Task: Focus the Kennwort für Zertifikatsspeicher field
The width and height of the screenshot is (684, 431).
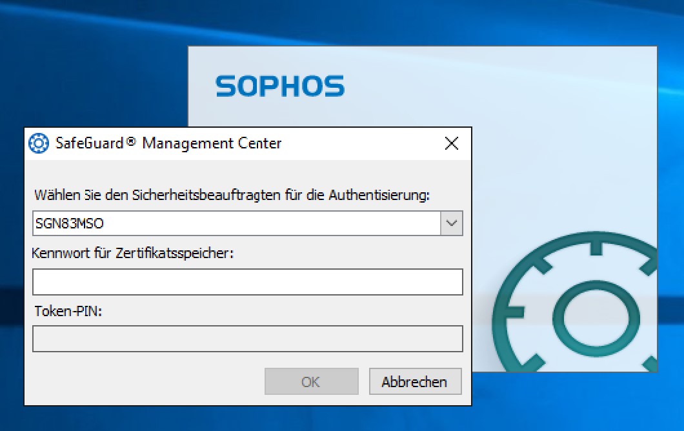Action: (248, 282)
